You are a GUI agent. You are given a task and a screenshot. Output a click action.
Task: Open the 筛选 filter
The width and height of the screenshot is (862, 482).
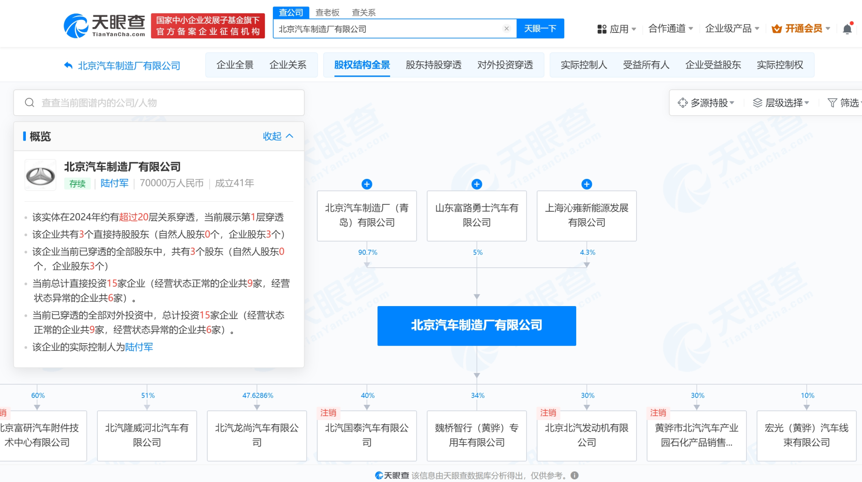[x=844, y=103]
